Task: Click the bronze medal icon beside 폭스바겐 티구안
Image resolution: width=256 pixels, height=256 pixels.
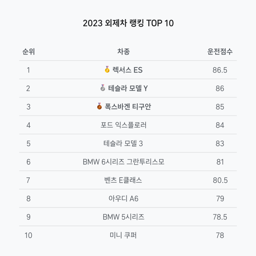Action: 99,106
